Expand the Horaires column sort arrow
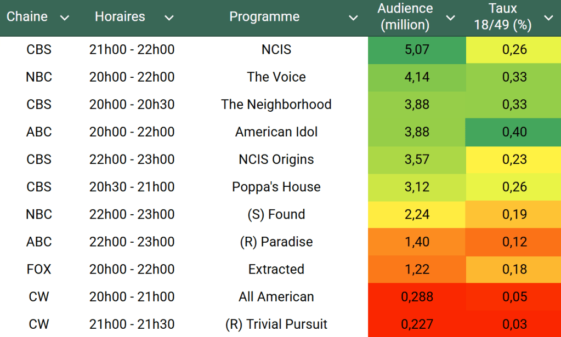 [169, 18]
